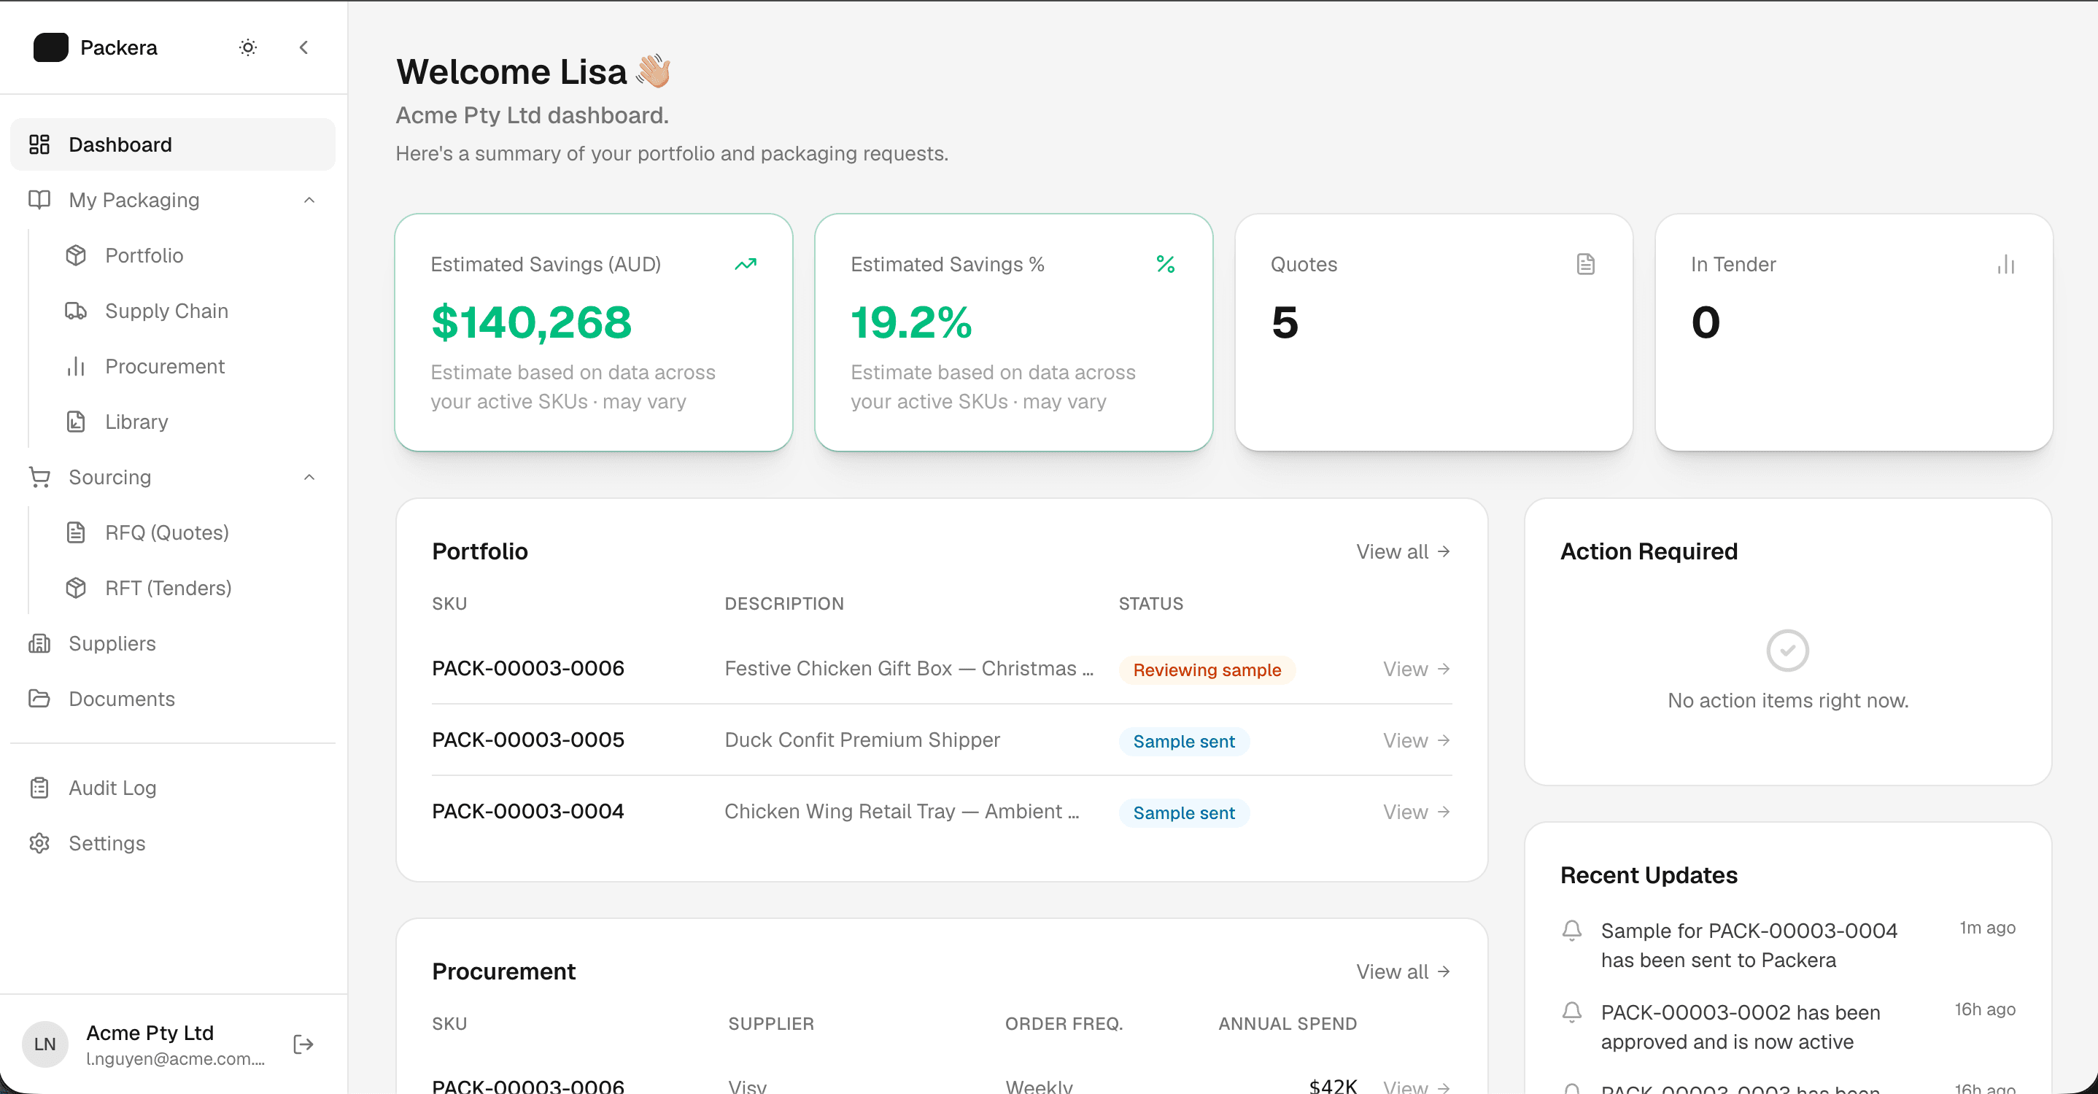Go to Suppliers
This screenshot has width=2098, height=1094.
(x=112, y=643)
